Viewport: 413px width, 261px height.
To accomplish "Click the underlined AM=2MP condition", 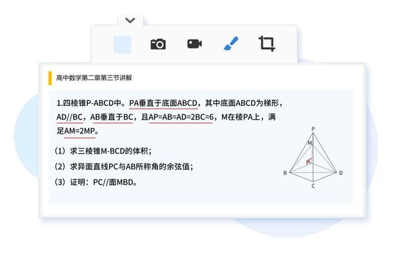I will tap(79, 131).
